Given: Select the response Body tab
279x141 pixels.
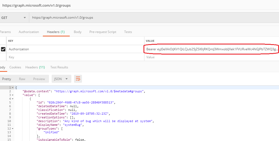Looking at the screenshot, I should click(x=2, y=67).
